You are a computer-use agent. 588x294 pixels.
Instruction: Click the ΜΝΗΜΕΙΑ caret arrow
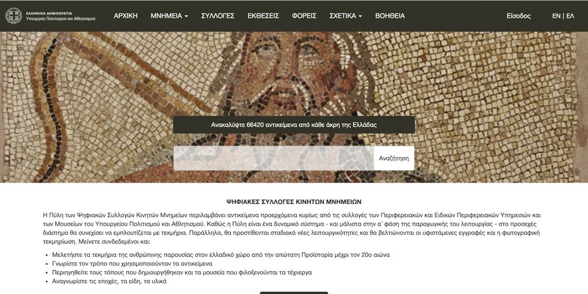click(x=186, y=16)
